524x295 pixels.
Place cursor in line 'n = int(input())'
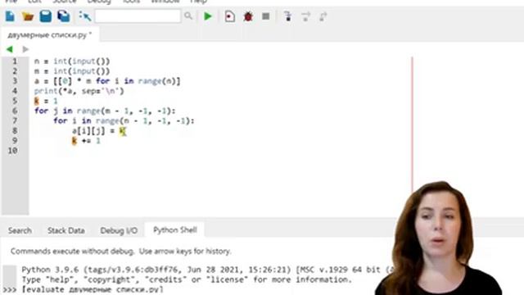[72, 61]
